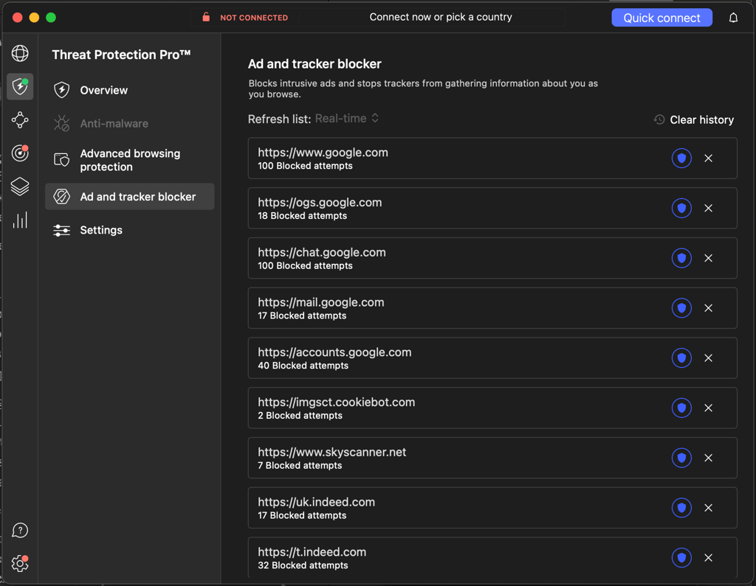756x586 pixels.
Task: Click '32 Blocked attempts' under t.indeed.com
Action: click(x=303, y=565)
